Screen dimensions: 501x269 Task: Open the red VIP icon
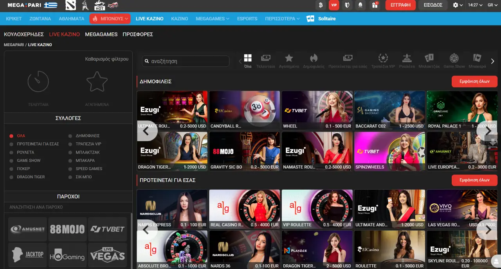pos(334,5)
